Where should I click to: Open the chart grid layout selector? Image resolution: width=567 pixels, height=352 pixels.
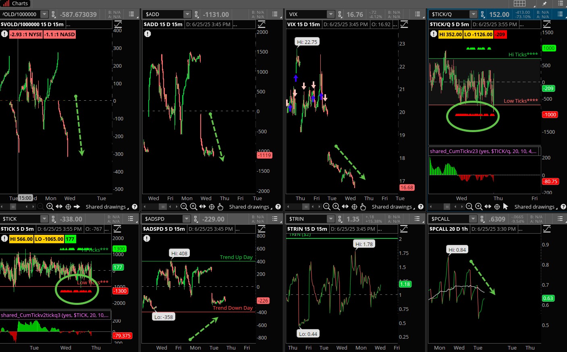(519, 4)
